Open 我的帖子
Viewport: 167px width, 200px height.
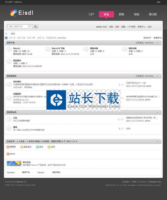148,38
